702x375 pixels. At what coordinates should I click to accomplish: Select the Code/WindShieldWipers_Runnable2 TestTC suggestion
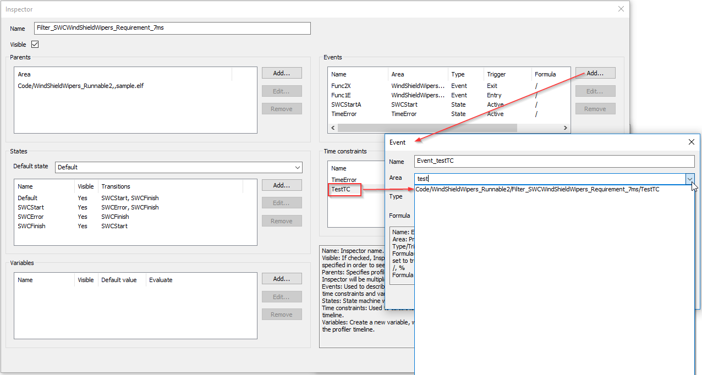coord(538,189)
